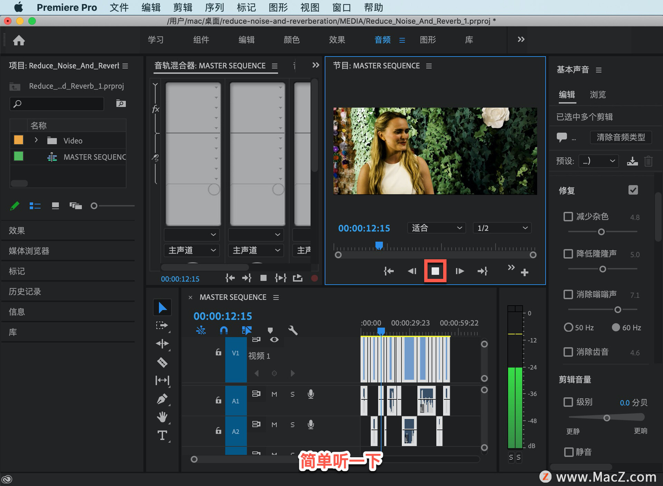Select the Slip tool
Image resolution: width=663 pixels, height=486 pixels.
(x=162, y=380)
